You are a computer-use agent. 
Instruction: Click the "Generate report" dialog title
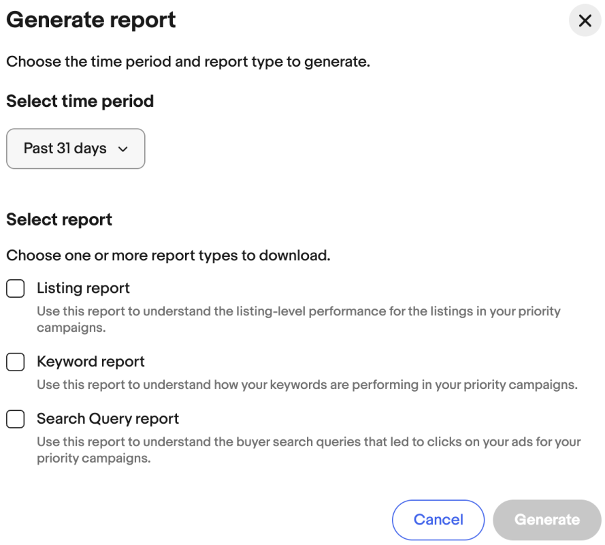(x=91, y=20)
